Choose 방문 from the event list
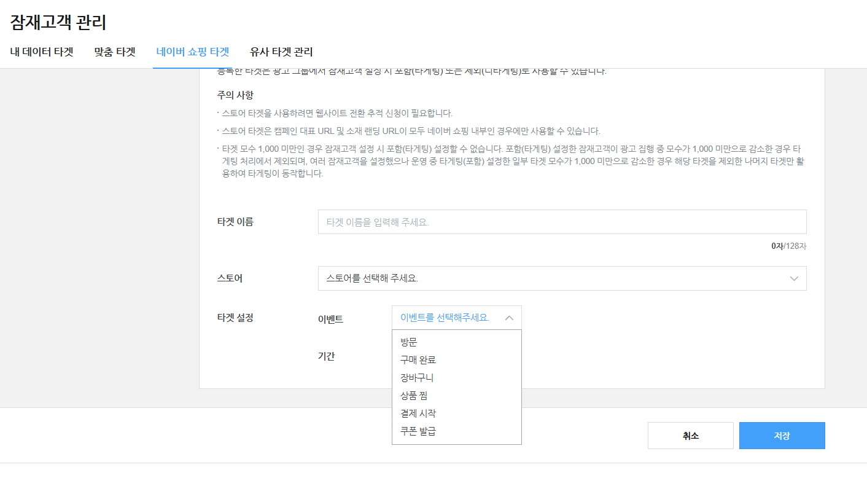This screenshot has height=478, width=867. coord(409,342)
